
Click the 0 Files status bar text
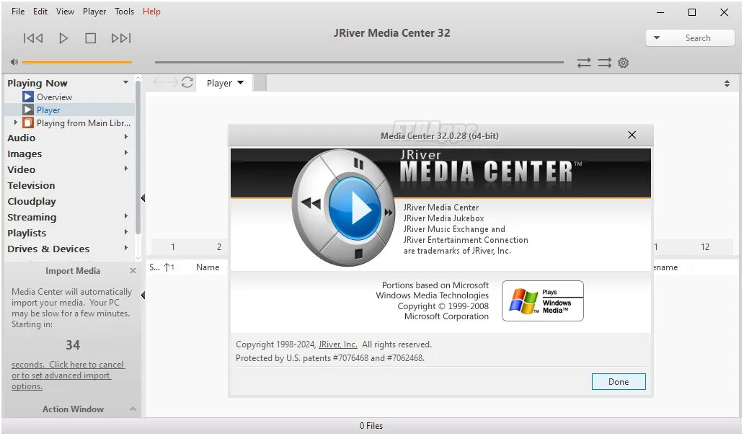tap(371, 426)
